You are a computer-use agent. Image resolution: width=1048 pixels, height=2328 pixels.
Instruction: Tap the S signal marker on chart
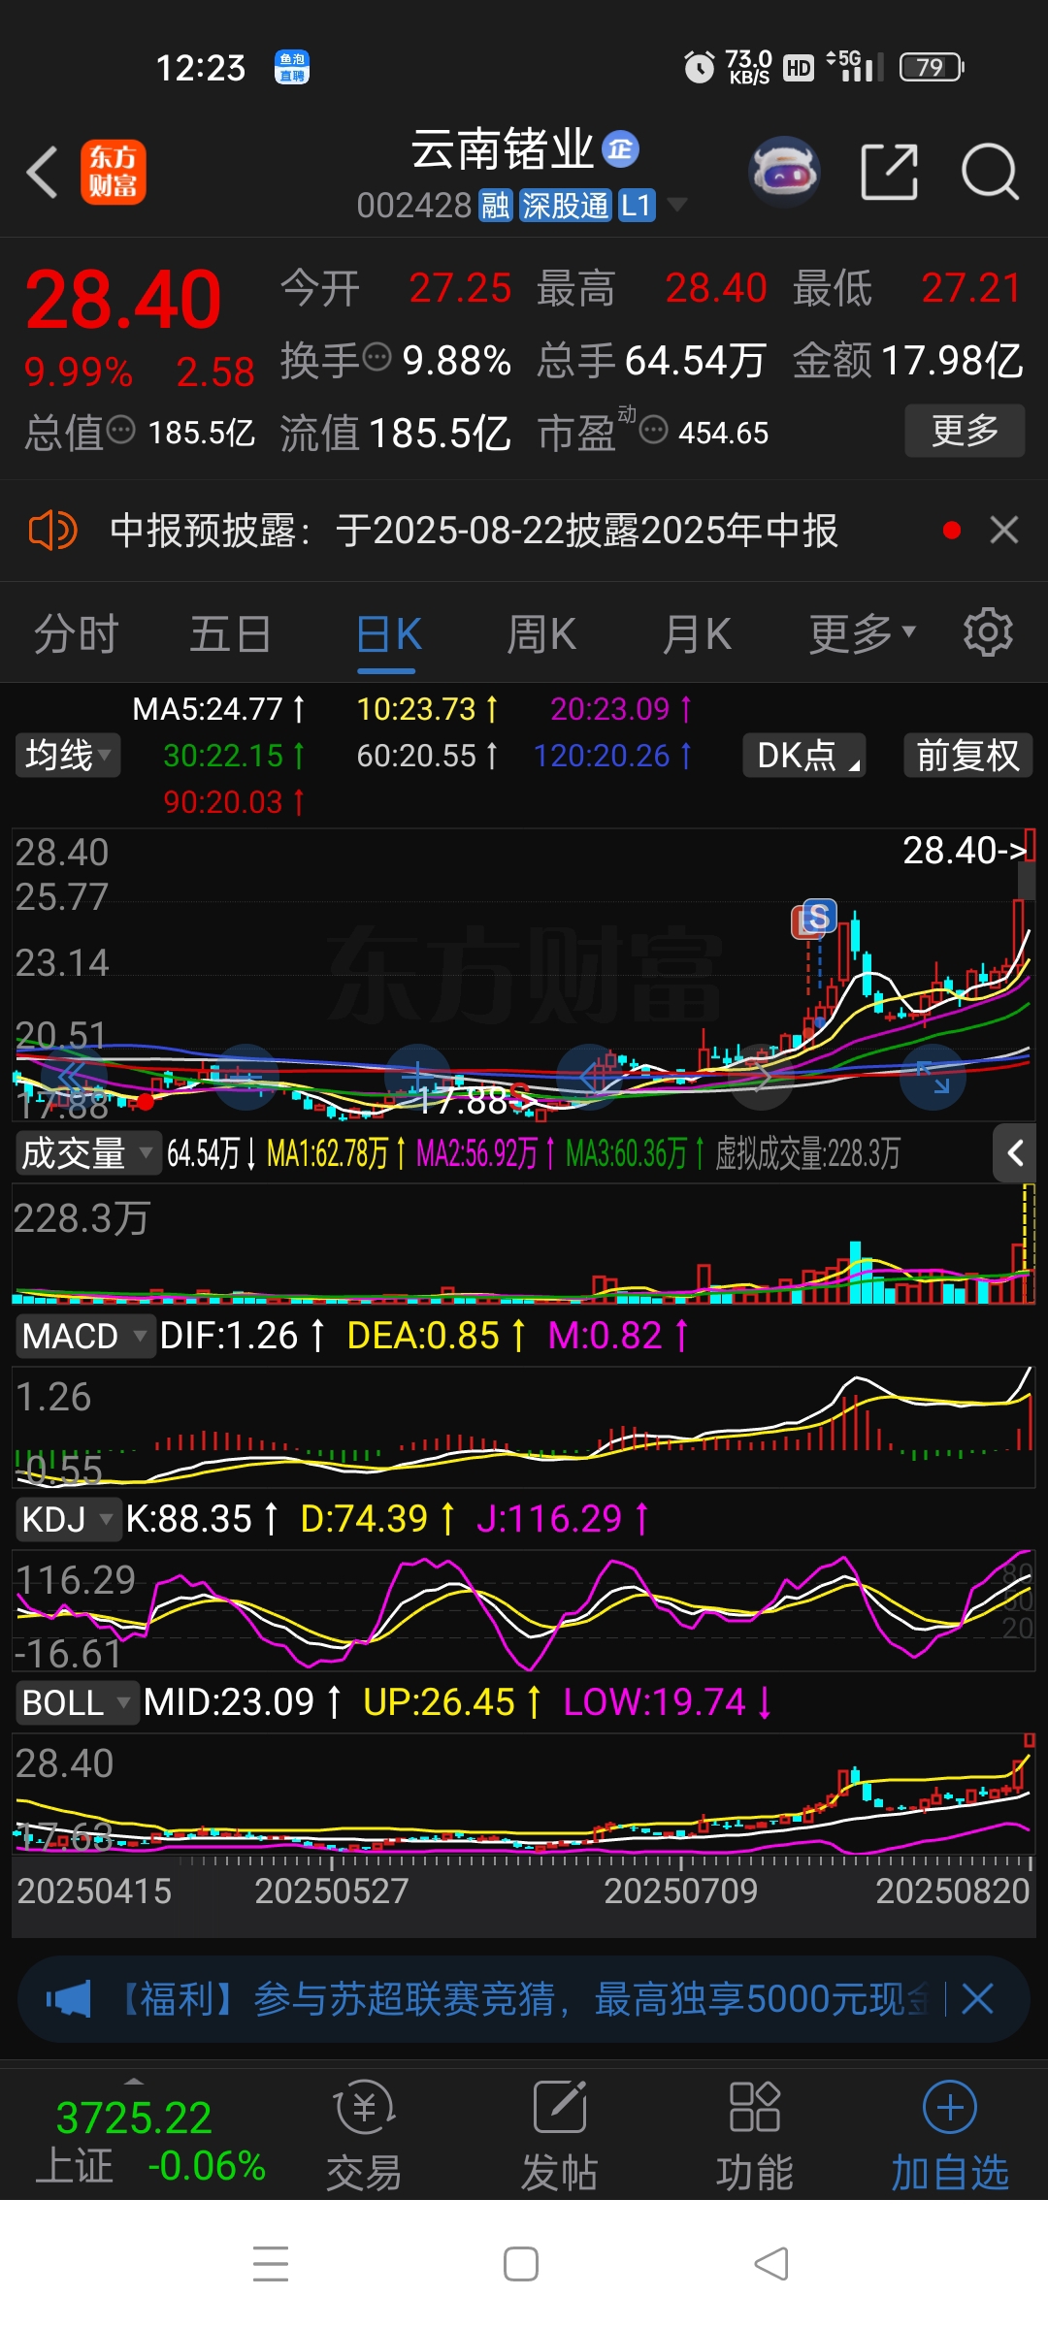click(x=818, y=916)
